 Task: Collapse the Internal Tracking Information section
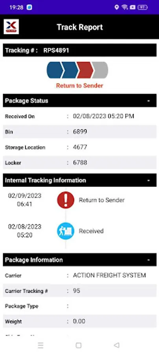pyautogui.click(x=148, y=180)
